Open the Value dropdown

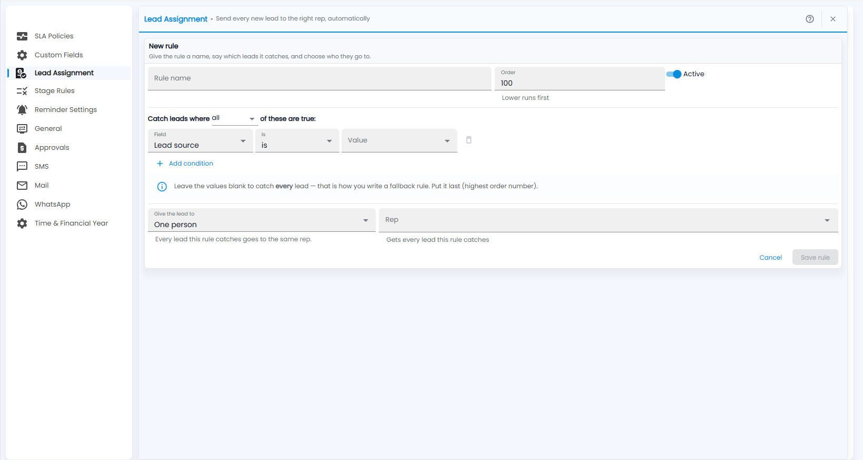pyautogui.click(x=399, y=140)
